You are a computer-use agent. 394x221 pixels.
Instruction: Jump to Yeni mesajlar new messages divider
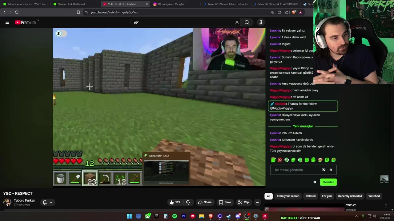pyautogui.click(x=303, y=126)
